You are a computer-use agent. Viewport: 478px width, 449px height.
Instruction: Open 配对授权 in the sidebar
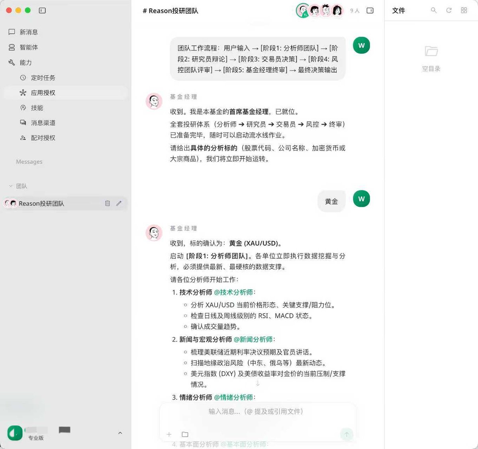[x=43, y=138]
